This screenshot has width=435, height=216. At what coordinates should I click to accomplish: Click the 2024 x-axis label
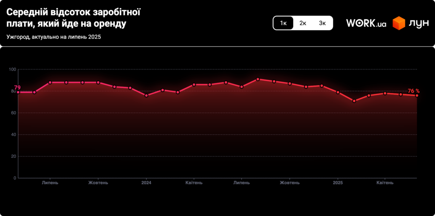click(146, 183)
